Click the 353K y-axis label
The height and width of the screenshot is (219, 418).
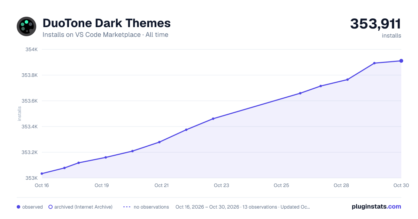pyautogui.click(x=31, y=178)
